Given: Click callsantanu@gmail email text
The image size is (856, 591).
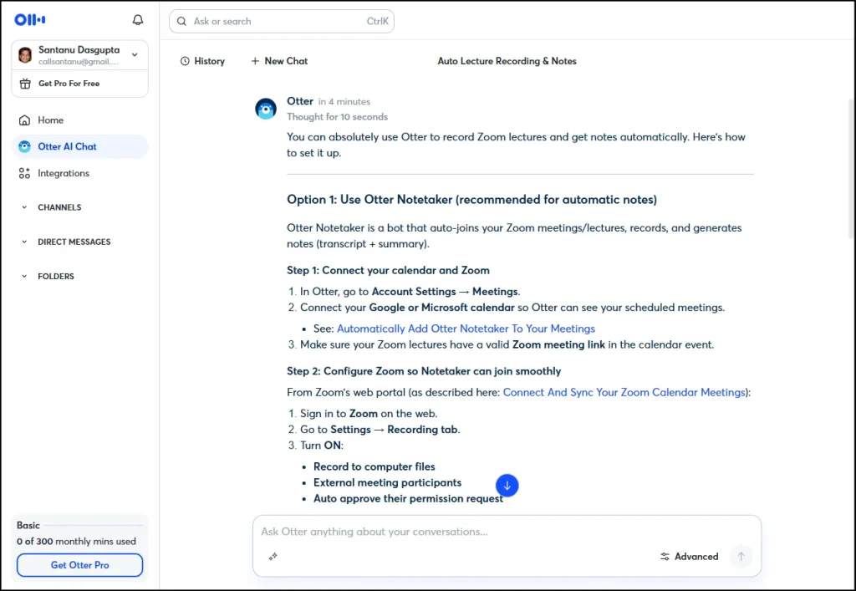Looking at the screenshot, I should [78, 62].
